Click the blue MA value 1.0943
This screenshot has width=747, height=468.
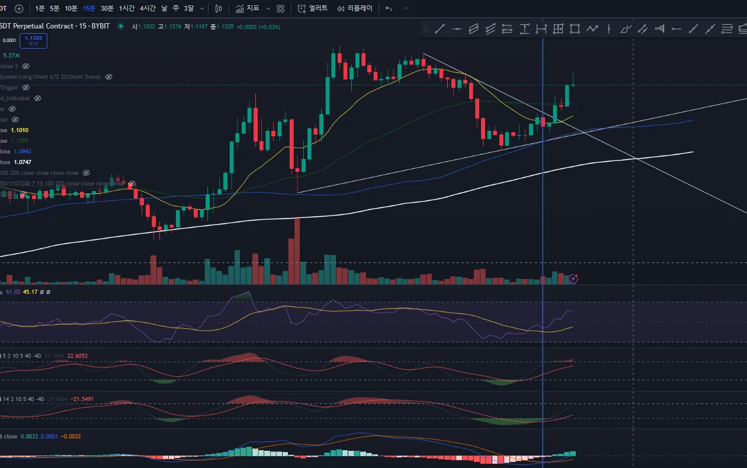23,152
